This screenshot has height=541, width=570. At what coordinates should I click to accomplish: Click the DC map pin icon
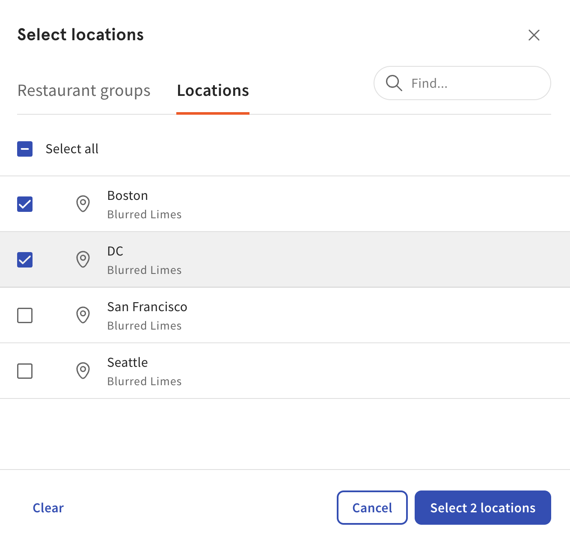pos(83,259)
